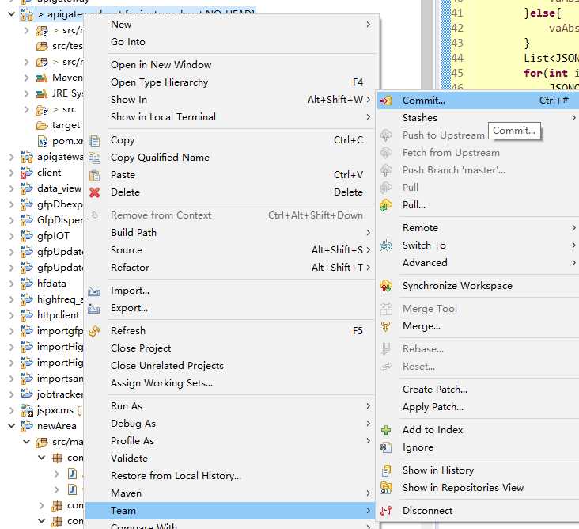Screen dimensions: 579x529
Task: Open the New submenu arrow
Action: click(368, 25)
